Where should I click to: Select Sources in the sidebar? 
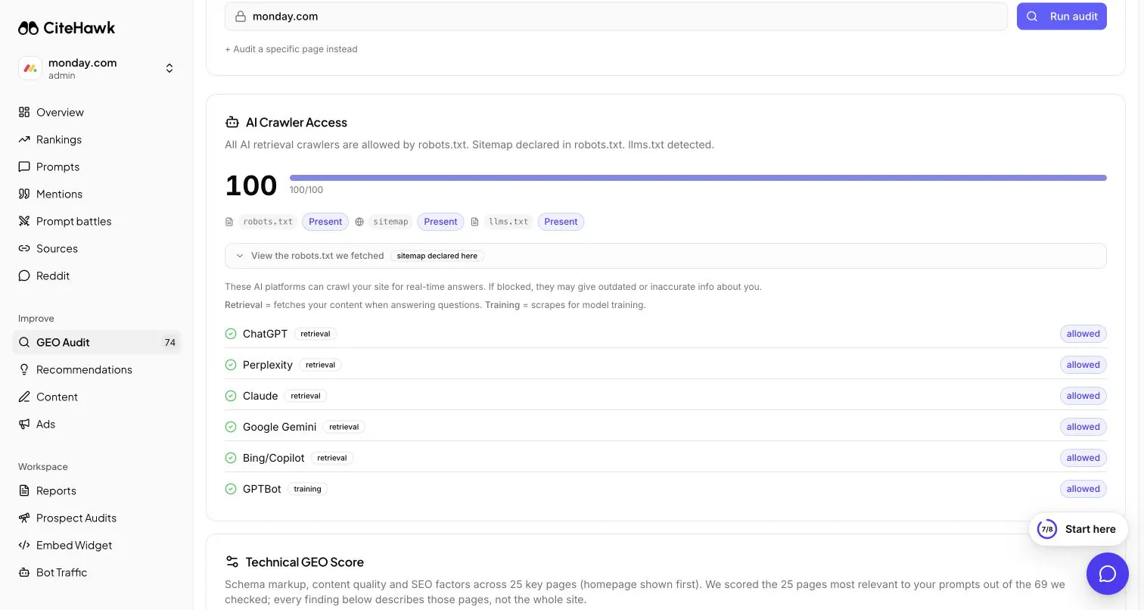[x=97, y=248]
